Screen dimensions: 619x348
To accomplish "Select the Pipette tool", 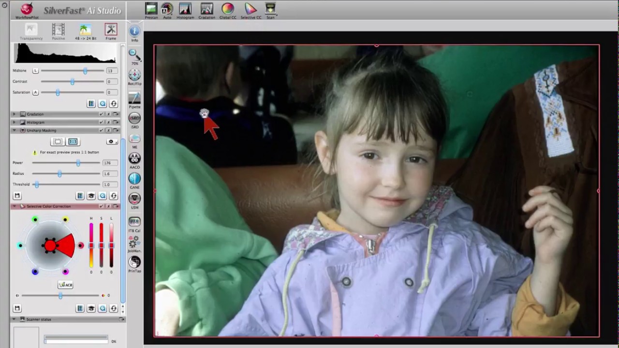I will (x=134, y=100).
